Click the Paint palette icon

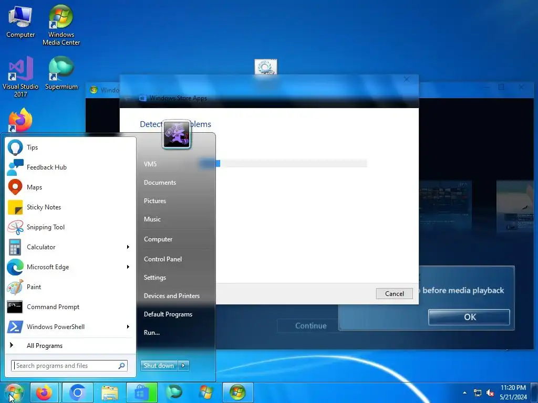coord(15,287)
